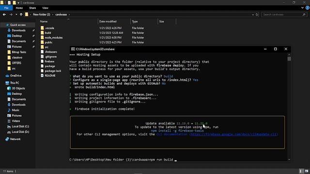
Task: Click cmd scrollbar down arrow
Action: click(x=289, y=159)
